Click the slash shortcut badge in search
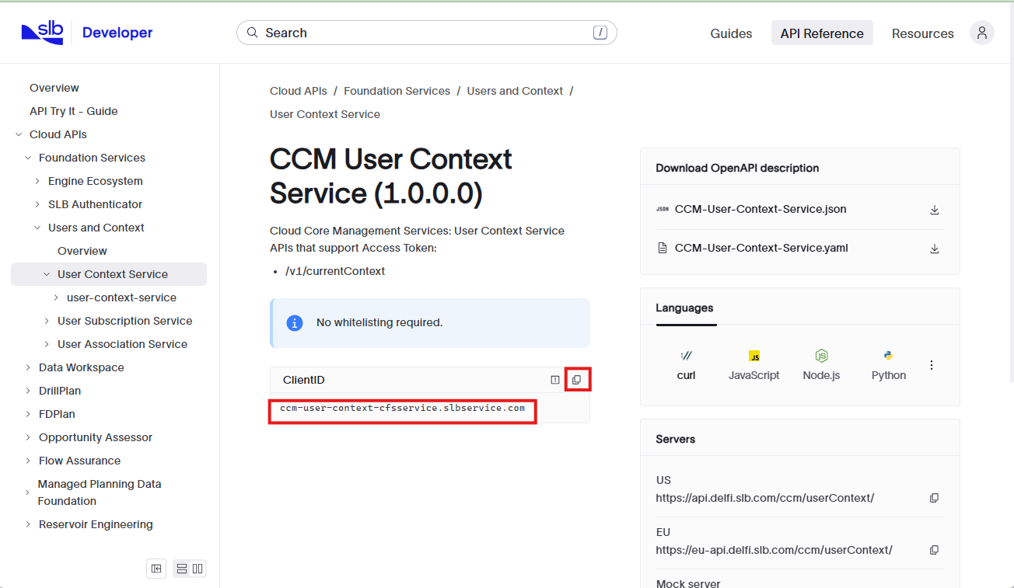Viewport: 1014px width, 588px height. [600, 33]
